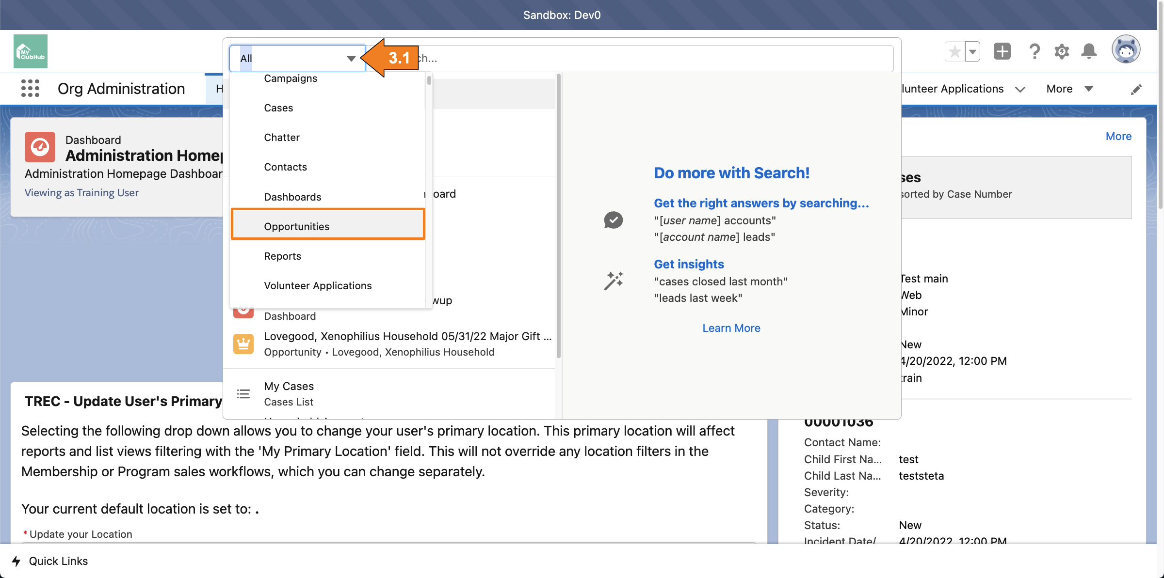The image size is (1164, 578).
Task: Click Viewing as Training User link
Action: click(81, 192)
